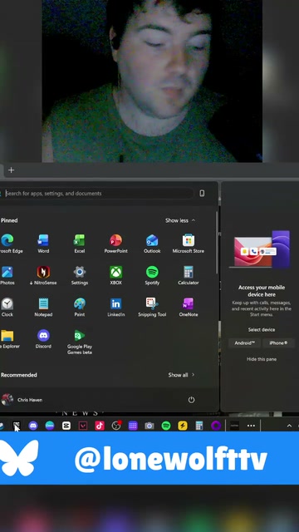Viewport: 299px width, 532px height.
Task: Click the "Pinned" section heading
Action: (x=9, y=220)
